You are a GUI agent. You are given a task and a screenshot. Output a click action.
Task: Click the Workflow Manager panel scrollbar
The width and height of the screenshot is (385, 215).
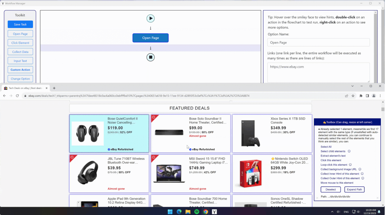375,47
